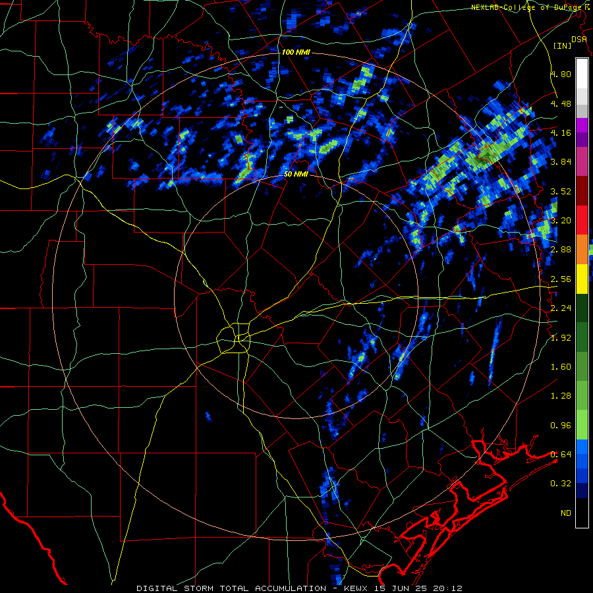Click the 3.84 legend value

point(561,162)
